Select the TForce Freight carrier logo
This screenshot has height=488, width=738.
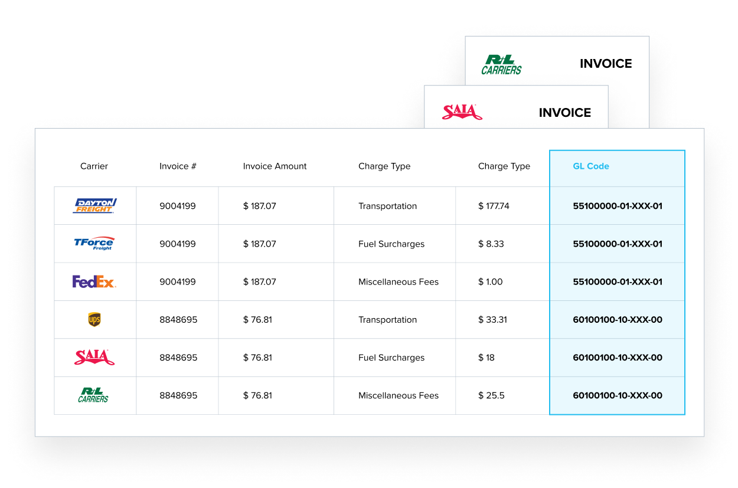coord(94,243)
